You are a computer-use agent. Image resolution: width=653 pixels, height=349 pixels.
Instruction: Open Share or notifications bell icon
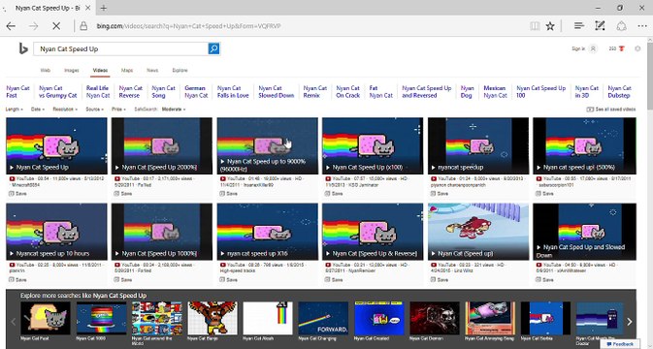click(621, 26)
